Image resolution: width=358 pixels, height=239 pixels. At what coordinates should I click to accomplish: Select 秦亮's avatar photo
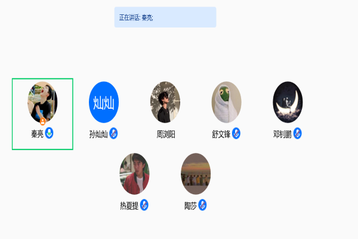click(x=42, y=102)
